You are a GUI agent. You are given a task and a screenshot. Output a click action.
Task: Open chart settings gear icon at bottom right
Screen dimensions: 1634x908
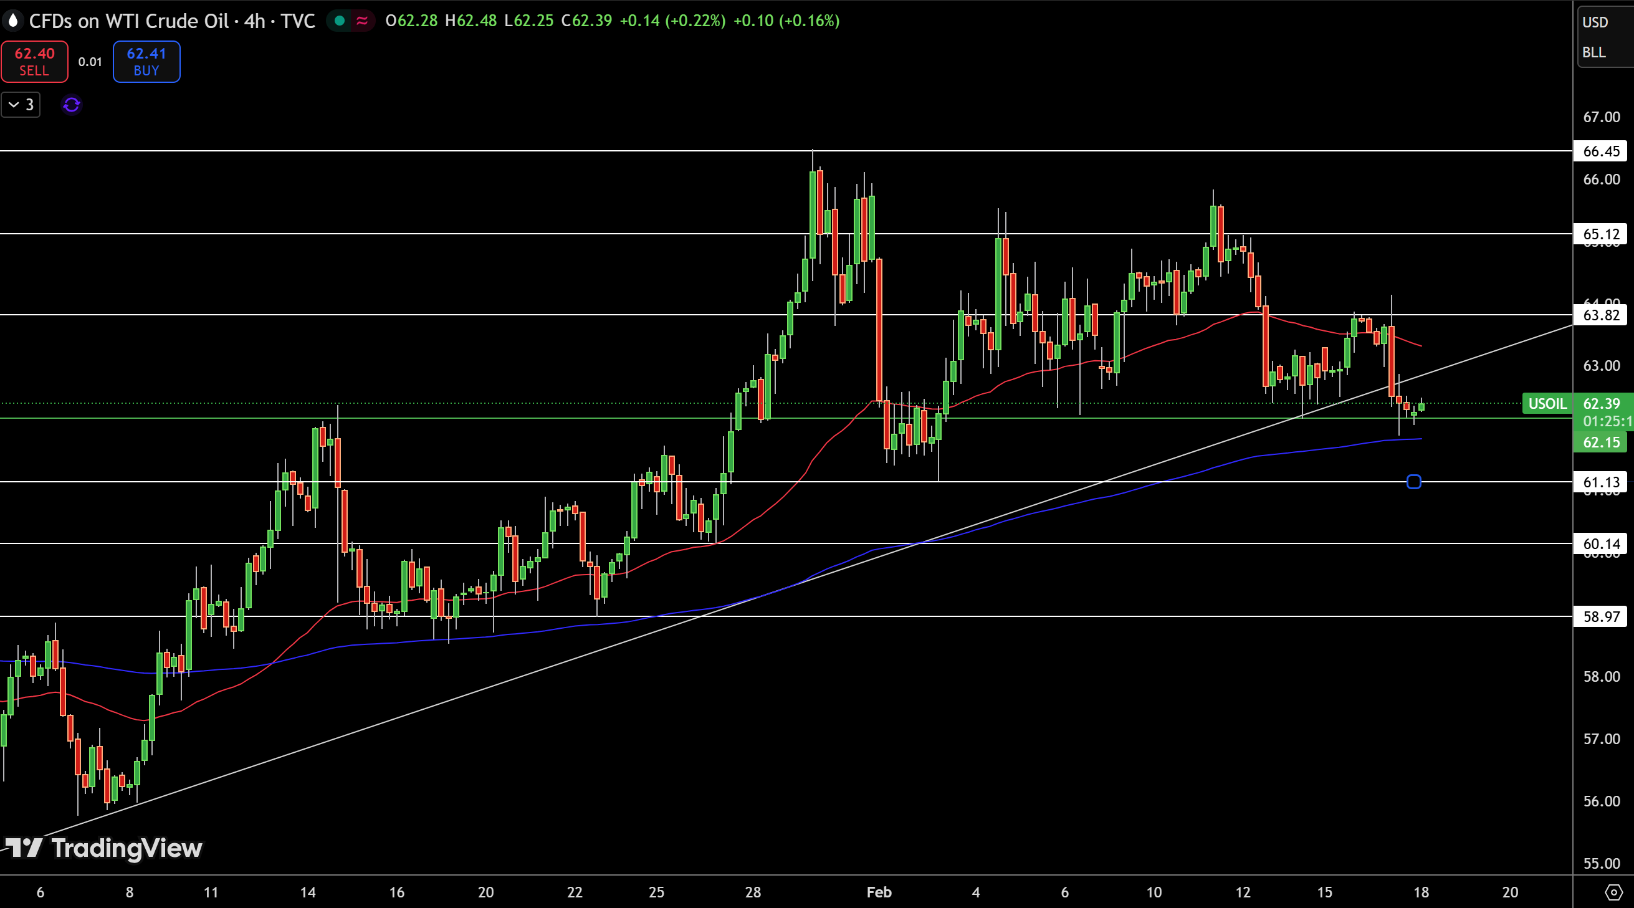coord(1613,892)
